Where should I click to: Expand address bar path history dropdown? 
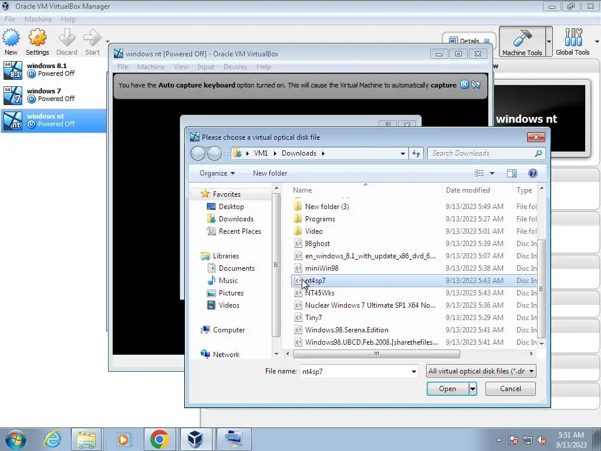(x=403, y=153)
